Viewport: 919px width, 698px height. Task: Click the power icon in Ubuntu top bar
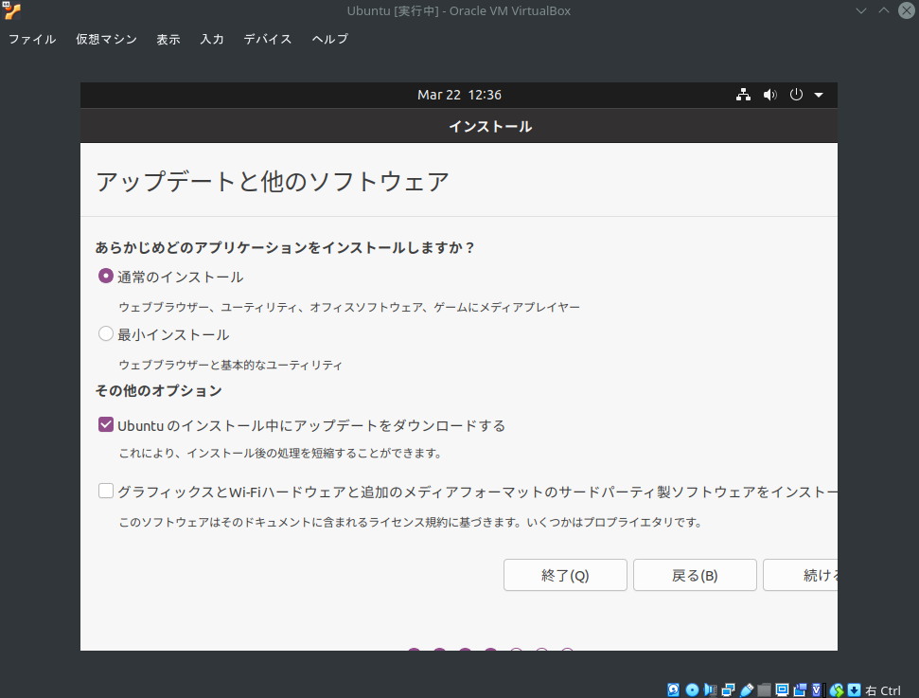click(x=796, y=95)
